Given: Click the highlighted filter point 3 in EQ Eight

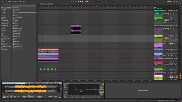Looking at the screenshot, I should [x=81, y=91].
